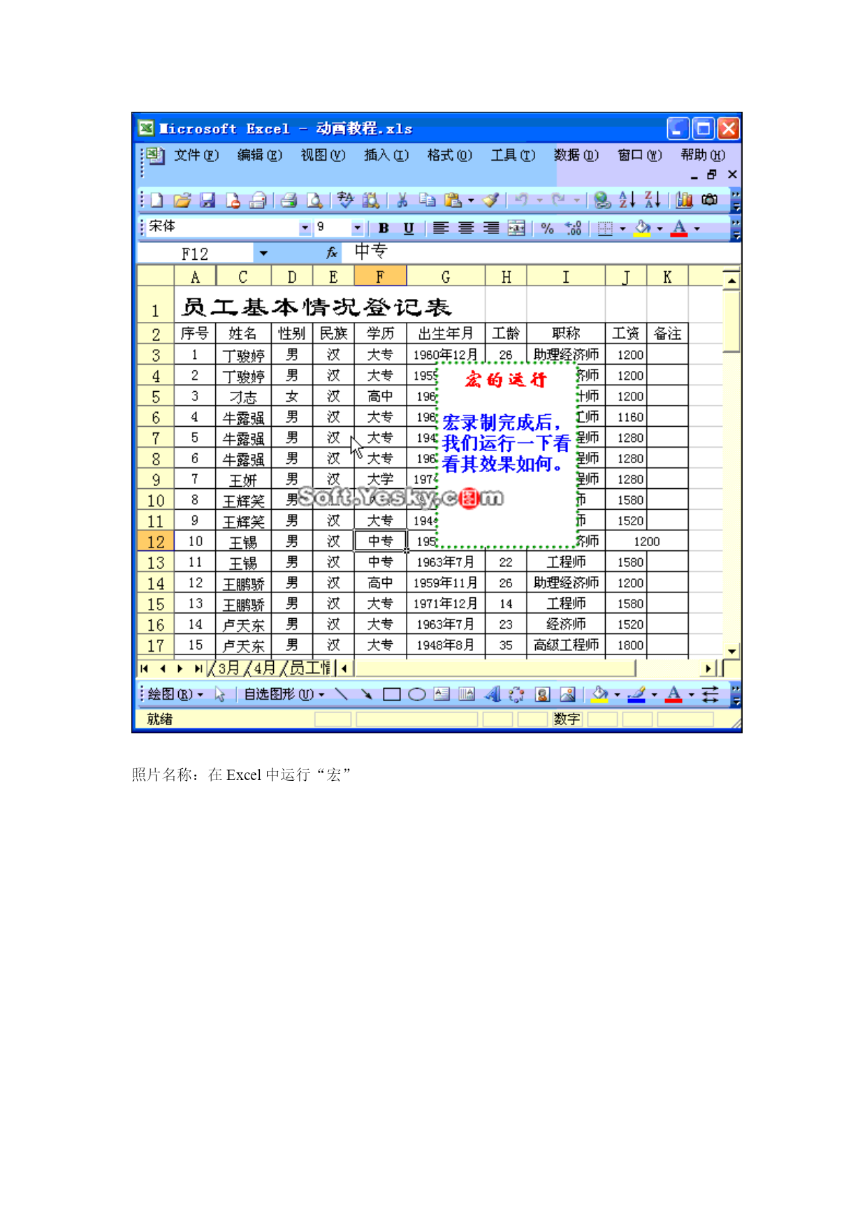
Task: Toggle align left formatting
Action: 440,228
